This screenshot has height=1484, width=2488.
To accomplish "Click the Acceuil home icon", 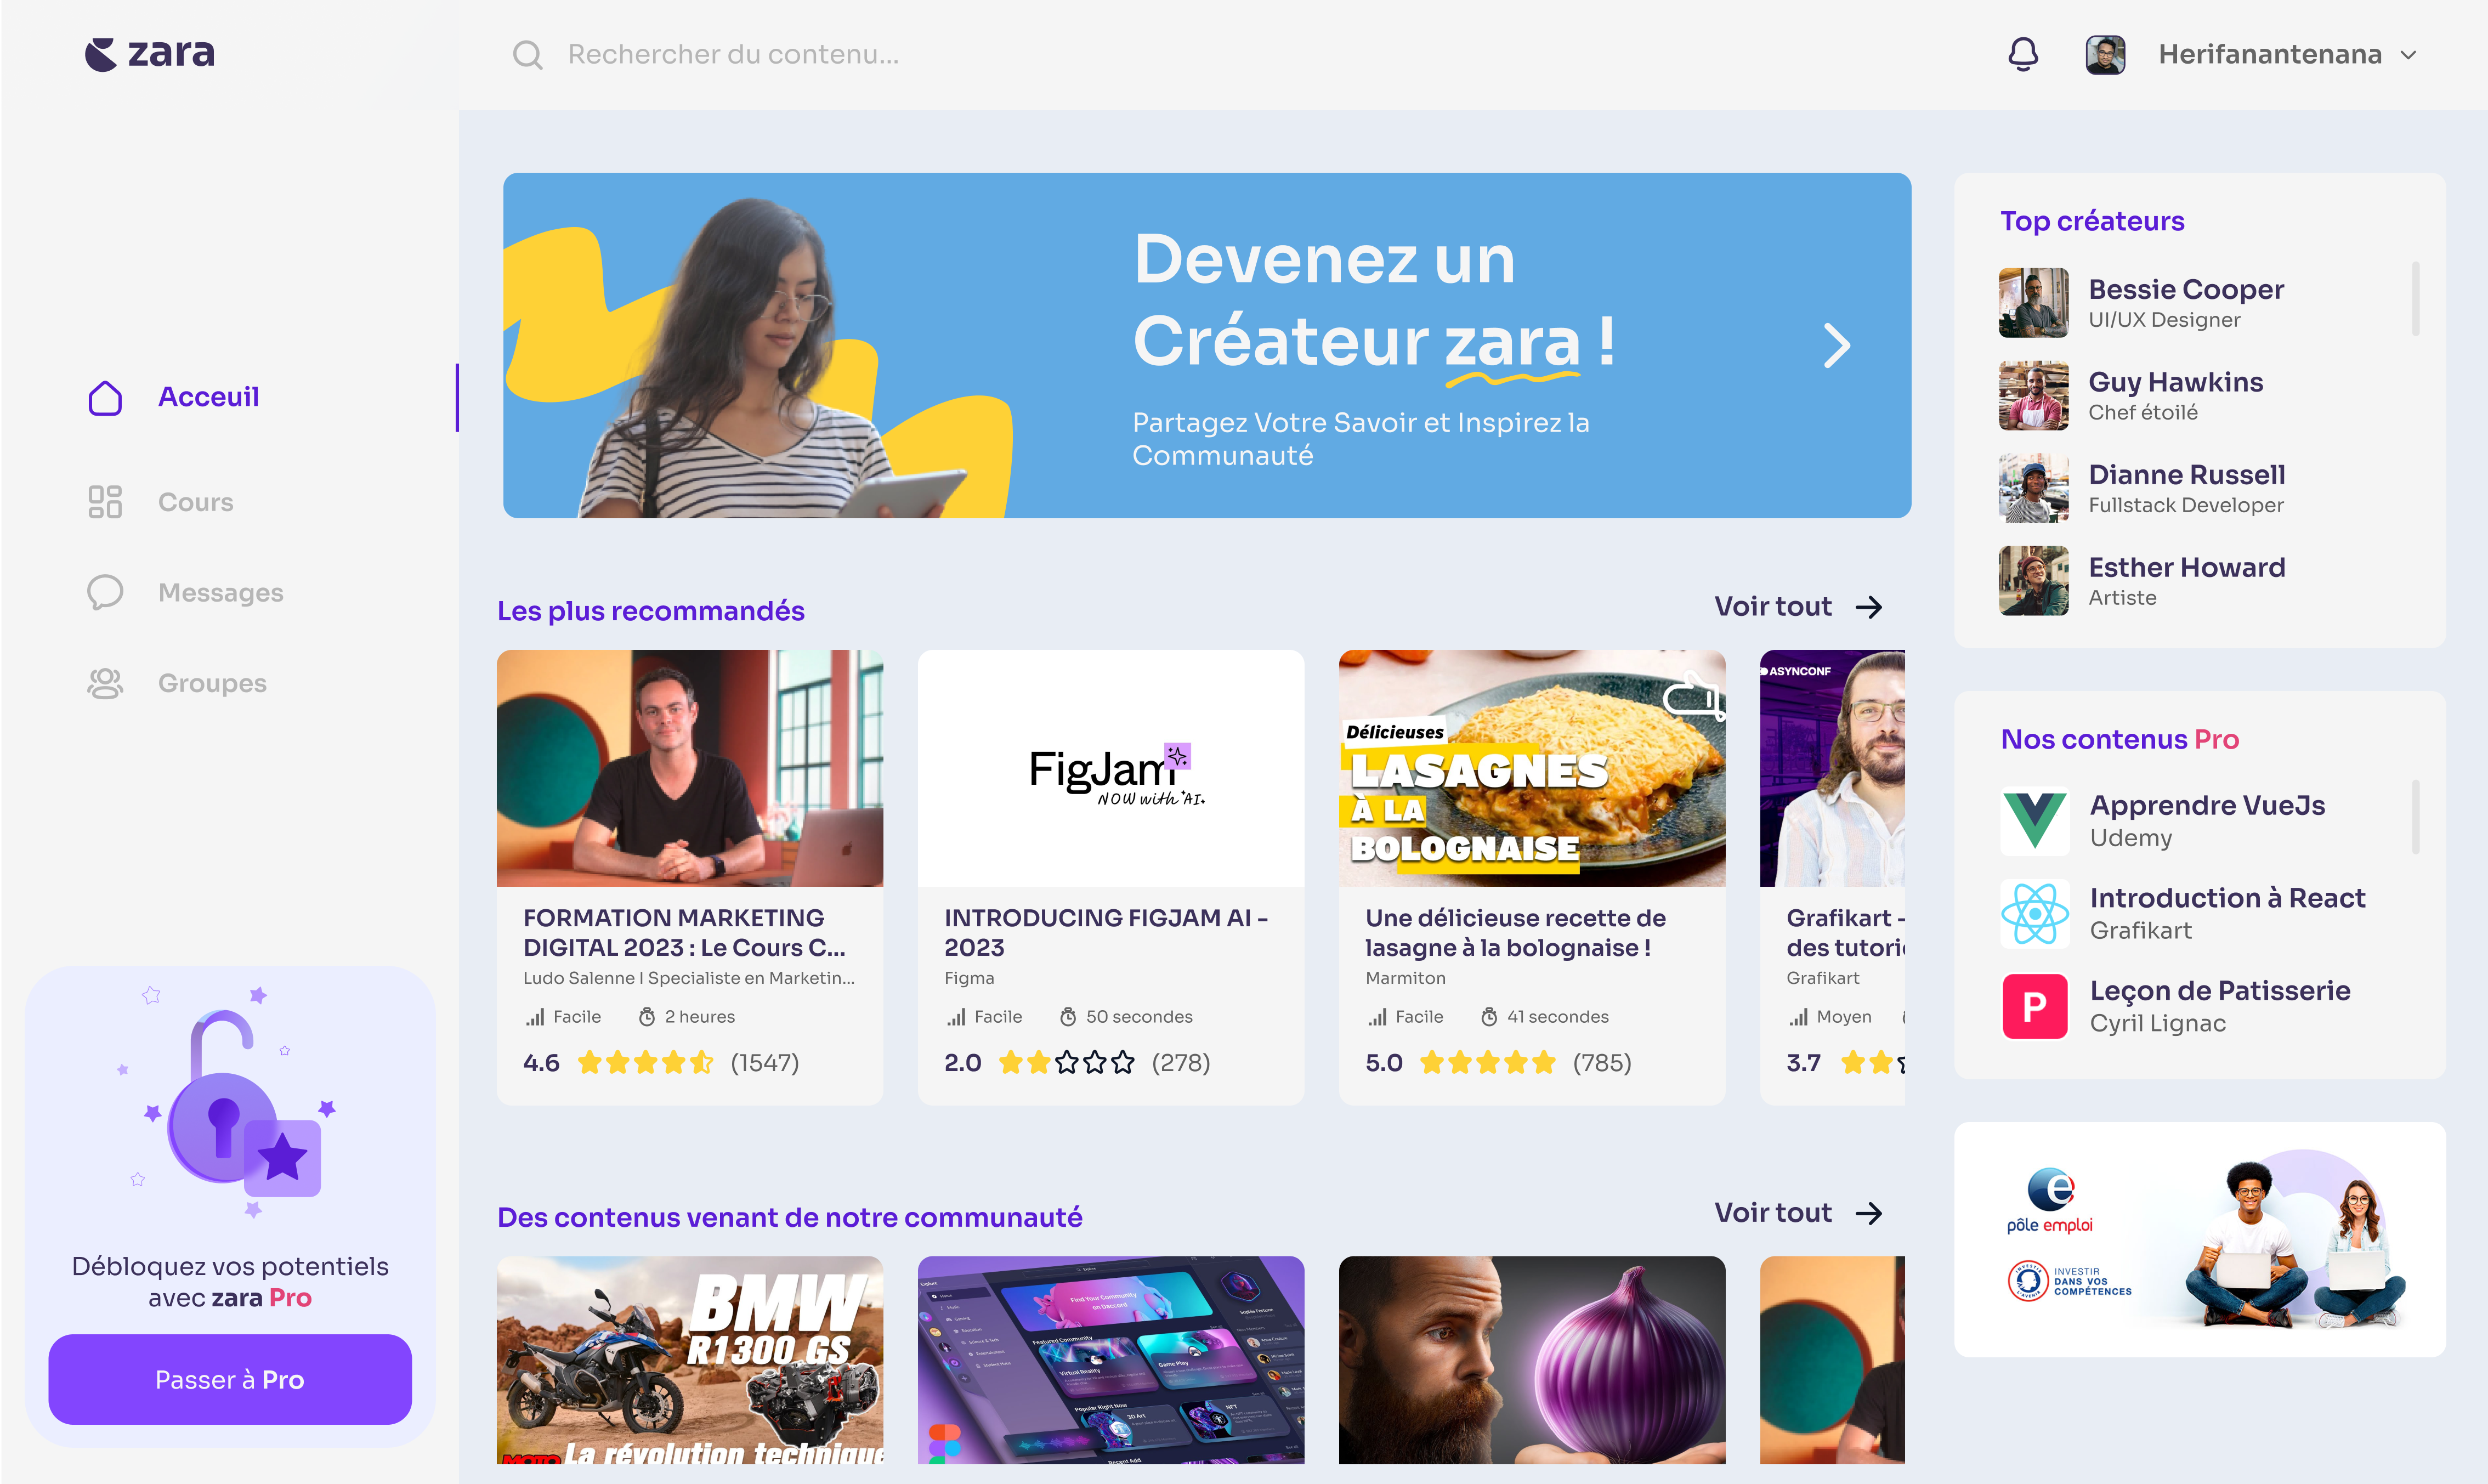I will (x=105, y=397).
